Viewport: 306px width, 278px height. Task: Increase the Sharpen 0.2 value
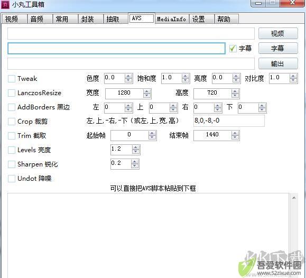(x=135, y=162)
